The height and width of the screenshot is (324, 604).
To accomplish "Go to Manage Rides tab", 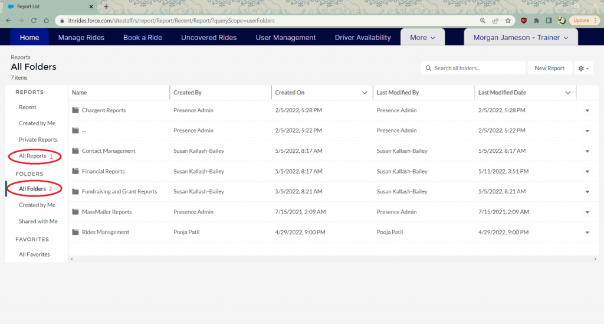I will pyautogui.click(x=81, y=37).
